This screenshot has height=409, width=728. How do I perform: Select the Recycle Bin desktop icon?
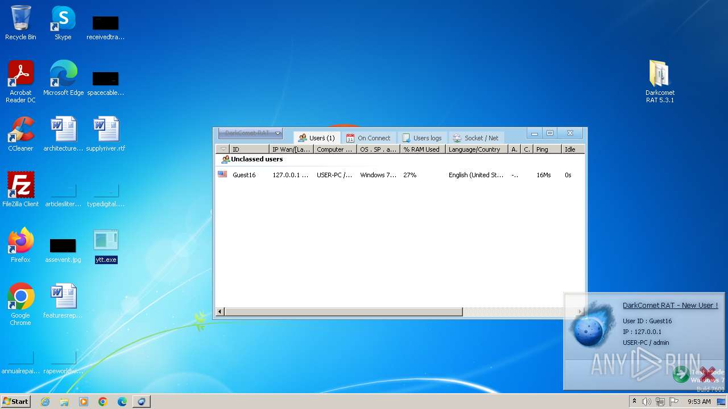click(x=20, y=23)
